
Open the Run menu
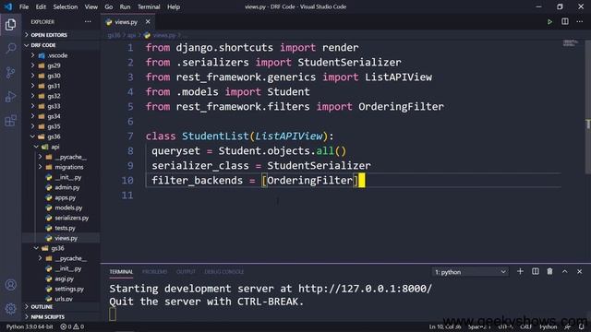pyautogui.click(x=125, y=6)
